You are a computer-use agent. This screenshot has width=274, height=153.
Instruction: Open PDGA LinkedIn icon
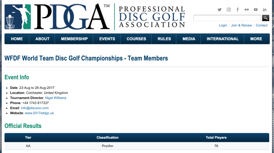[x=265, y=10]
